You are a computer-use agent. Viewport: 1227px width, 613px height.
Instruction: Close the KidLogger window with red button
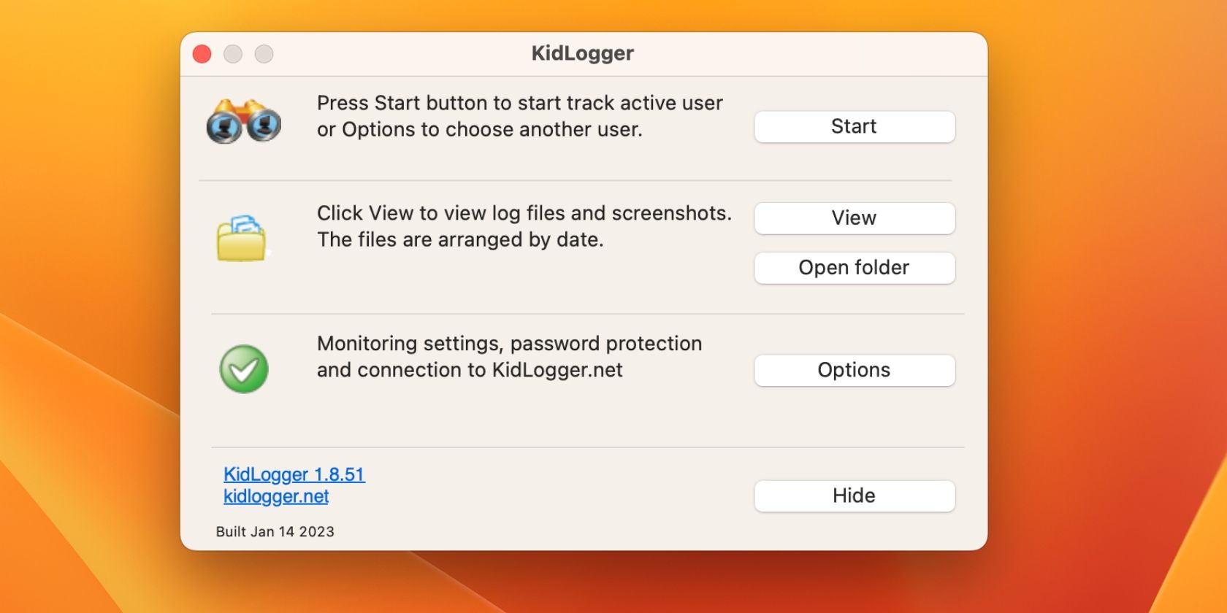pyautogui.click(x=202, y=54)
